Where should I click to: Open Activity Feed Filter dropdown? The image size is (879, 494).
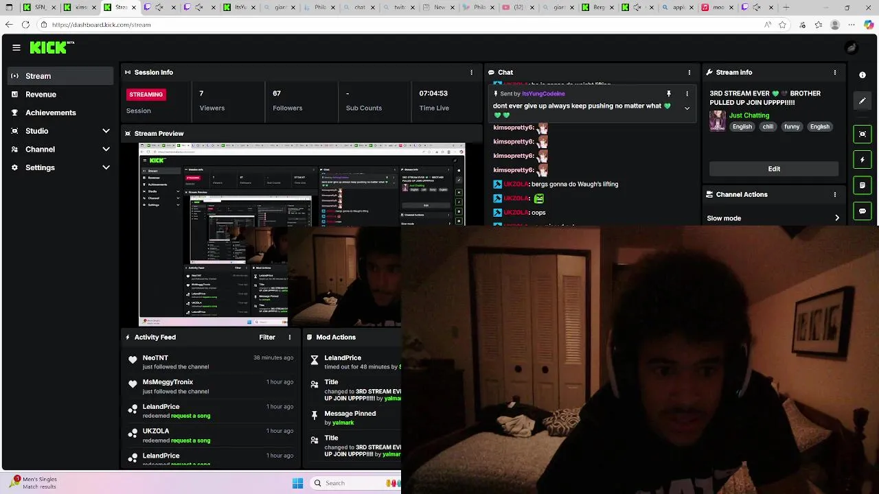(x=267, y=337)
